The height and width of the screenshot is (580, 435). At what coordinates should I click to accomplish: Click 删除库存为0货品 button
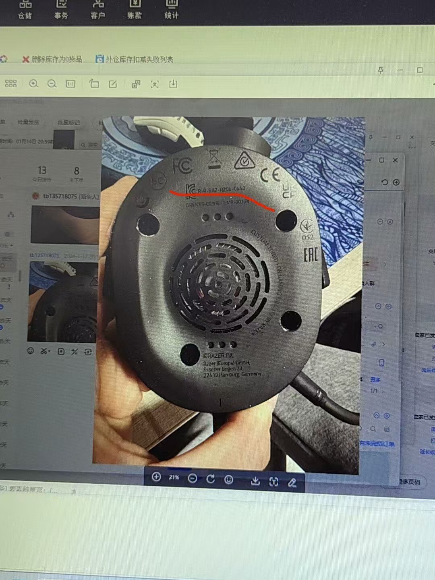tap(52, 59)
